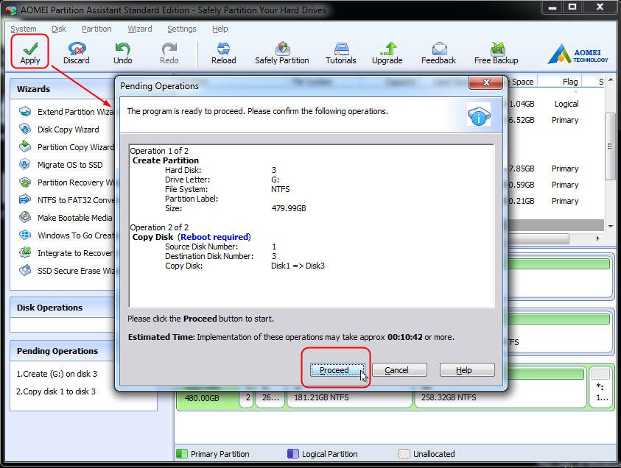Screen dimensions: 621x468
Task: Select the 181.21GB NTFS partition block
Action: 348,397
